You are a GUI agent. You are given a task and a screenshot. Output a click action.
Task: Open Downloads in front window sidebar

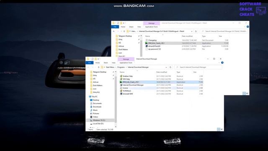click(x=97, y=107)
